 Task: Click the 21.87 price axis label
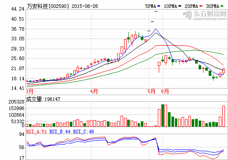pyautogui.click(x=18, y=68)
